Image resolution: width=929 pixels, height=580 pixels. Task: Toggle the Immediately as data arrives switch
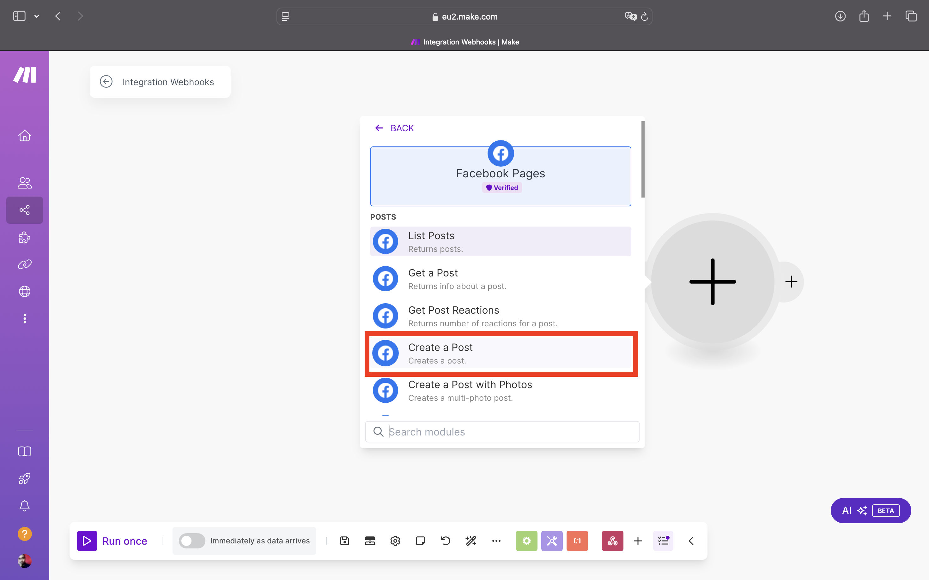click(x=192, y=541)
